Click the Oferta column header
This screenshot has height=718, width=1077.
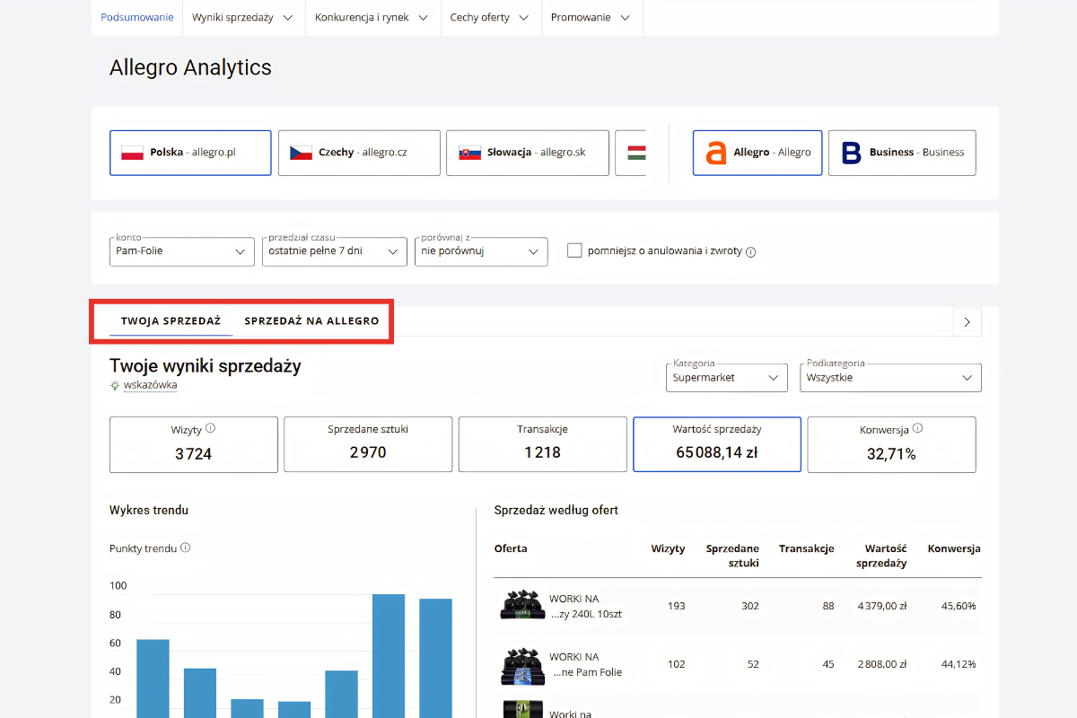(x=511, y=548)
